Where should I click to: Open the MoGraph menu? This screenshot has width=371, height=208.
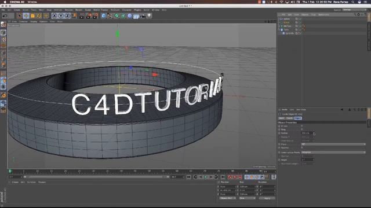point(115,10)
